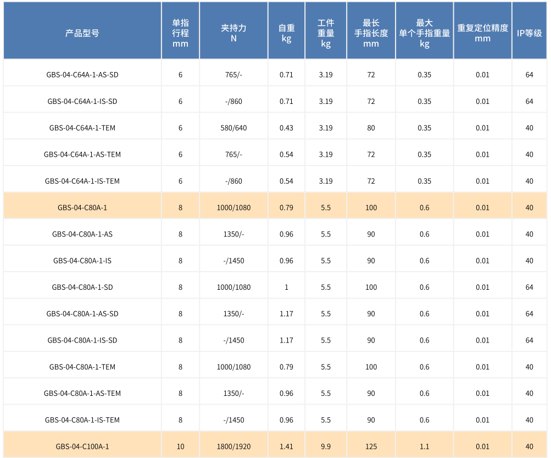Select the 125 finger length cell
Viewport: 551px width, 458px height.
click(x=371, y=446)
